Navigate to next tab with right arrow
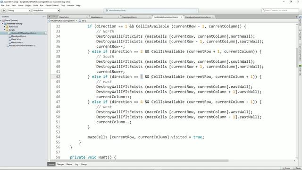The height and width of the screenshot is (170, 302). point(54,17)
